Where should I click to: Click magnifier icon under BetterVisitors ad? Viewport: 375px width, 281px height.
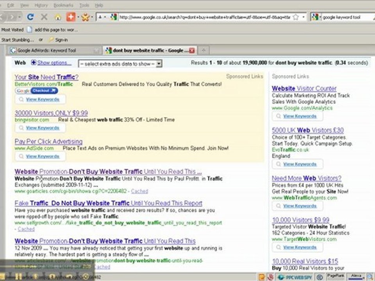click(x=21, y=100)
